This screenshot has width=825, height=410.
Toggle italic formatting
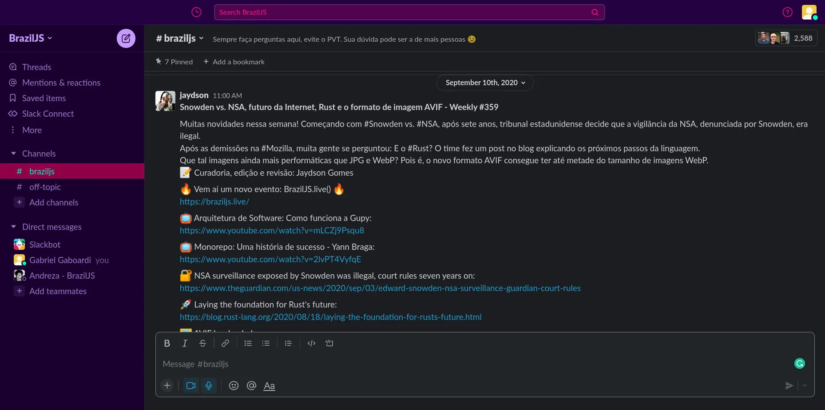click(x=185, y=343)
